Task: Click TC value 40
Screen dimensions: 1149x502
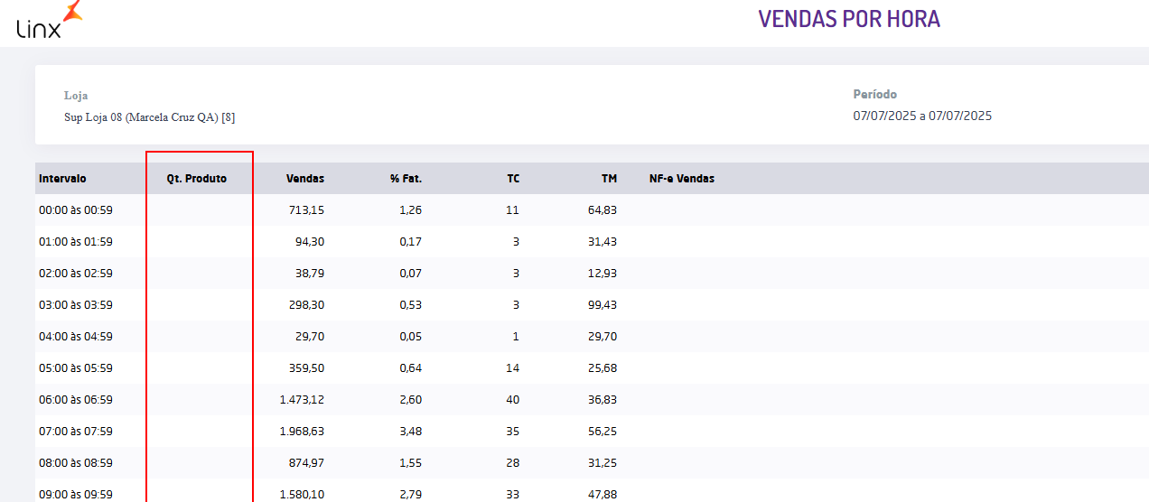Action: click(513, 400)
